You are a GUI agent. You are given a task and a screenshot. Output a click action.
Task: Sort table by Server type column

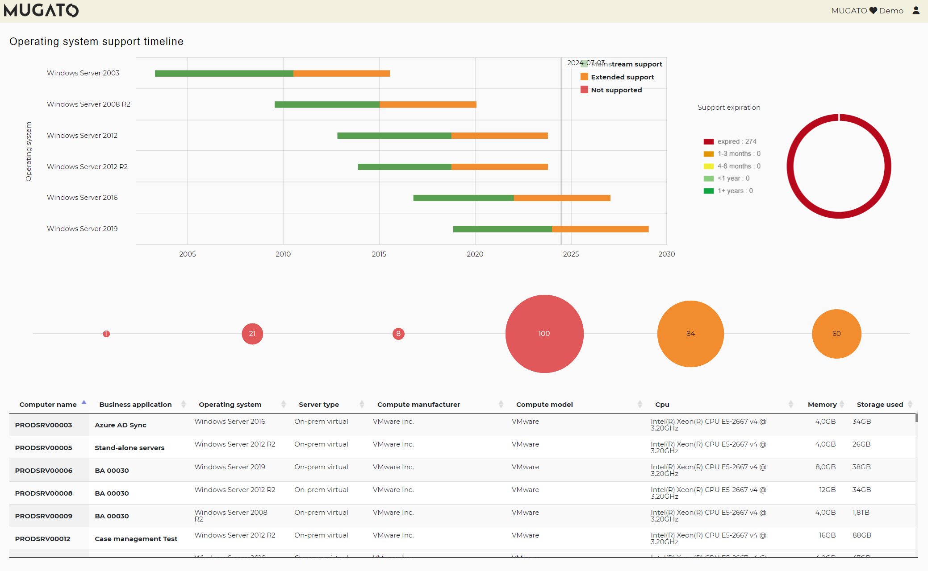click(x=319, y=405)
